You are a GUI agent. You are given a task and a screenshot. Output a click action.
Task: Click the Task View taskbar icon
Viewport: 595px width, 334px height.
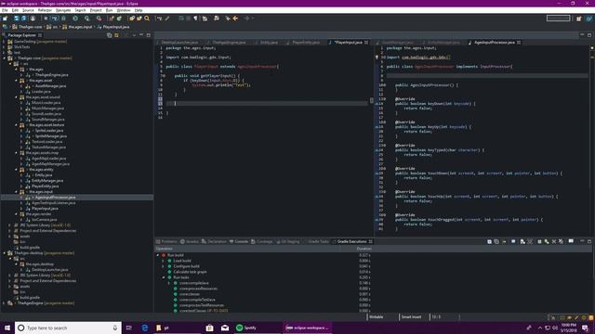[128, 328]
